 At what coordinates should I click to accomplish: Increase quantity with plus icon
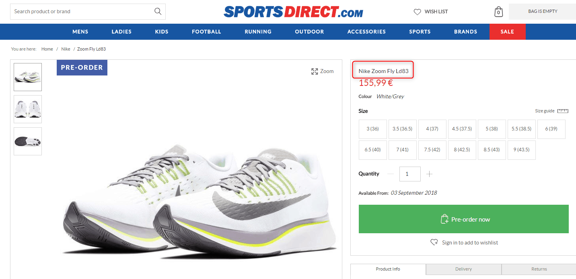point(430,174)
